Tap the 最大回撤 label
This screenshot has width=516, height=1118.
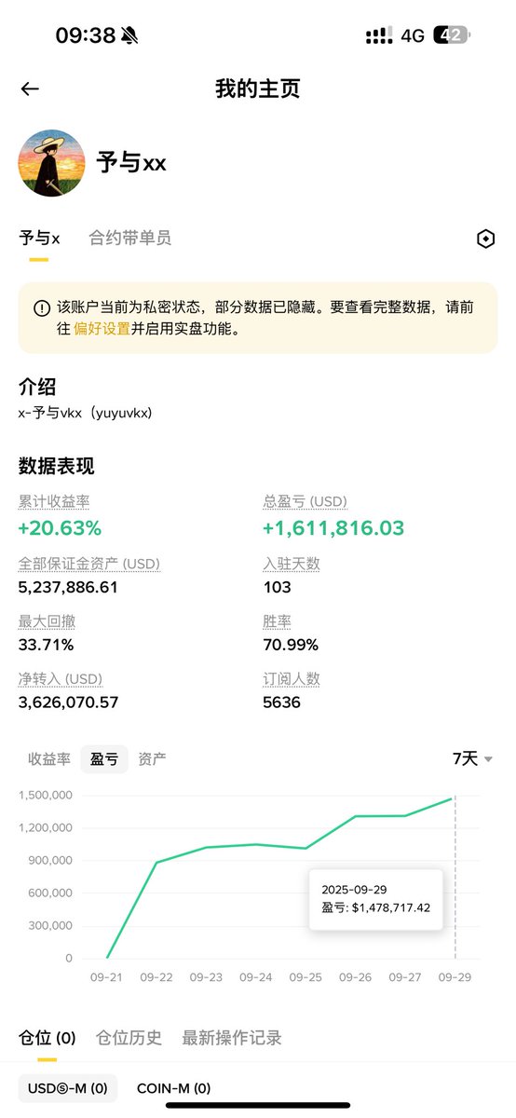(47, 620)
